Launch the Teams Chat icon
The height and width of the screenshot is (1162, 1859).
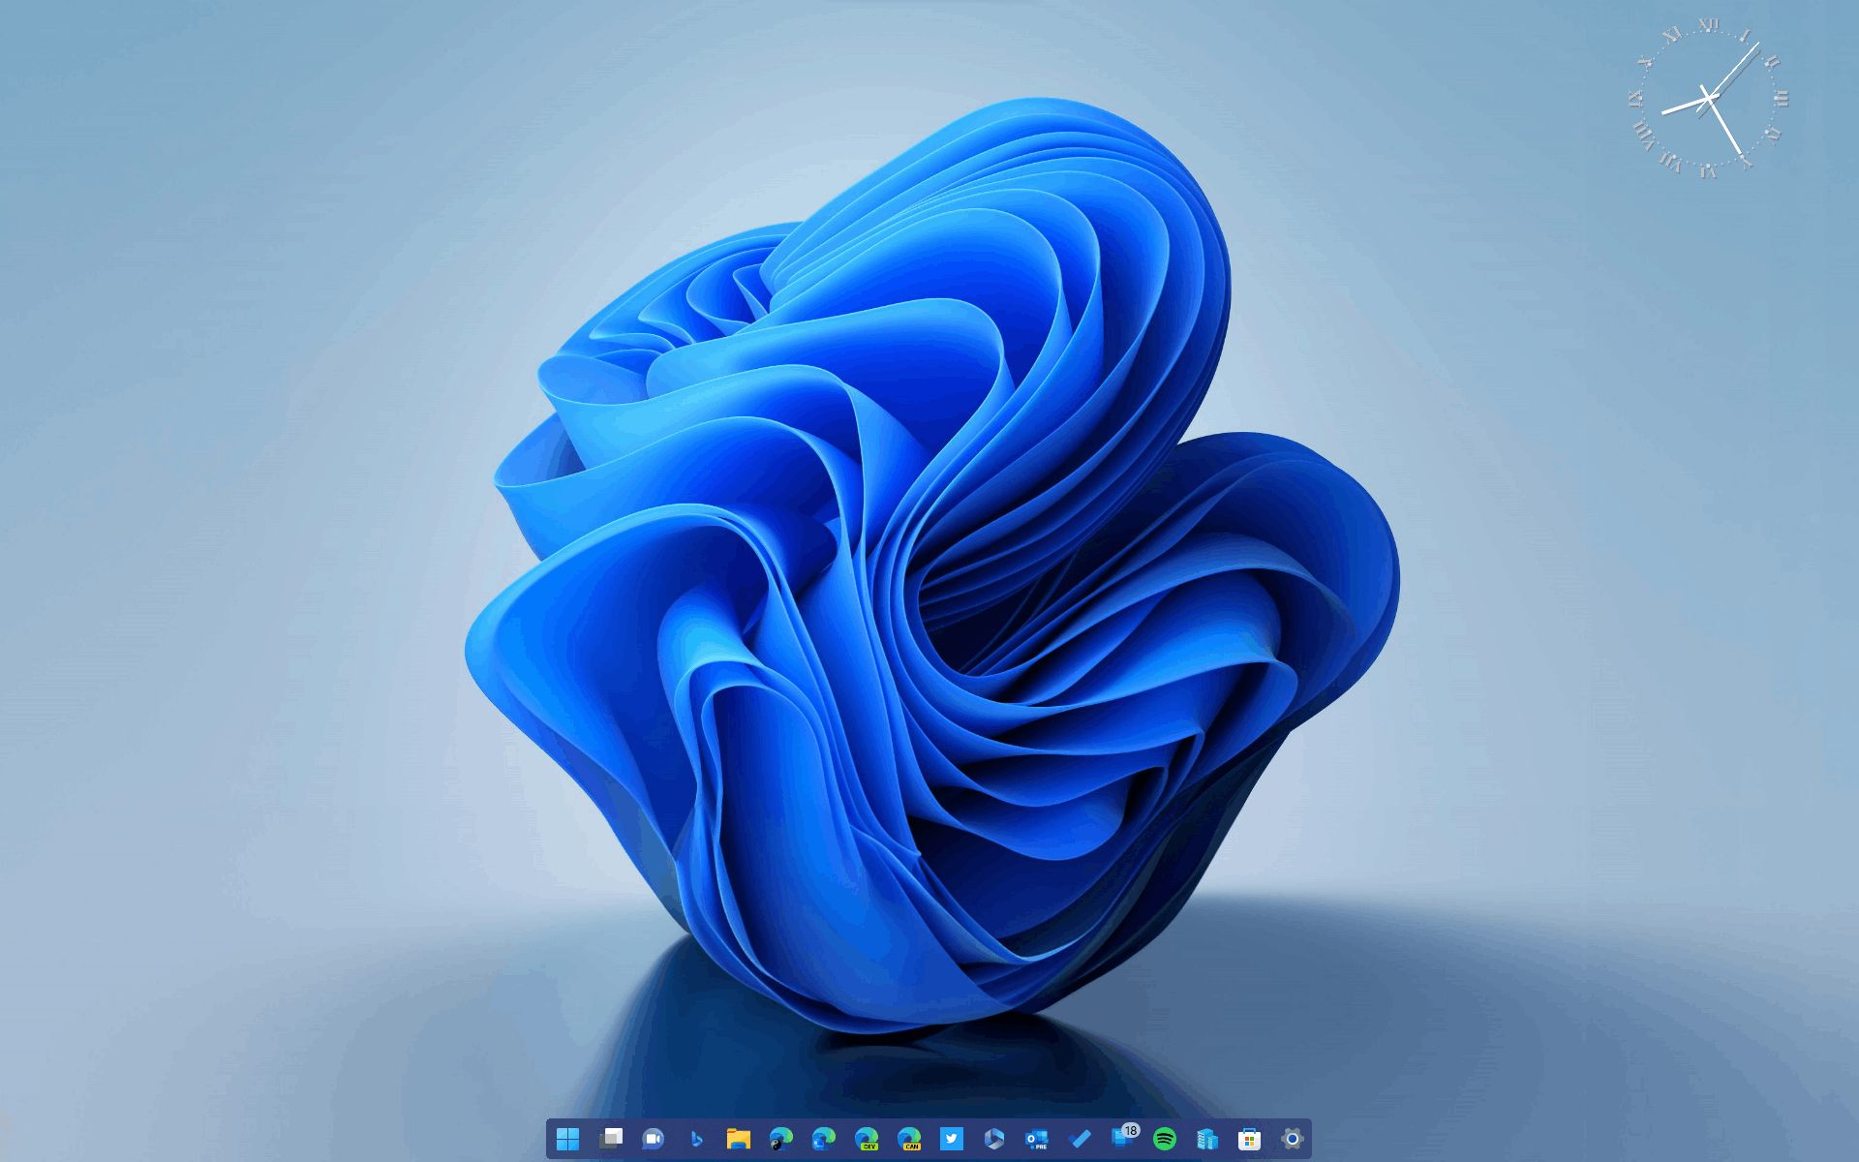(x=654, y=1139)
